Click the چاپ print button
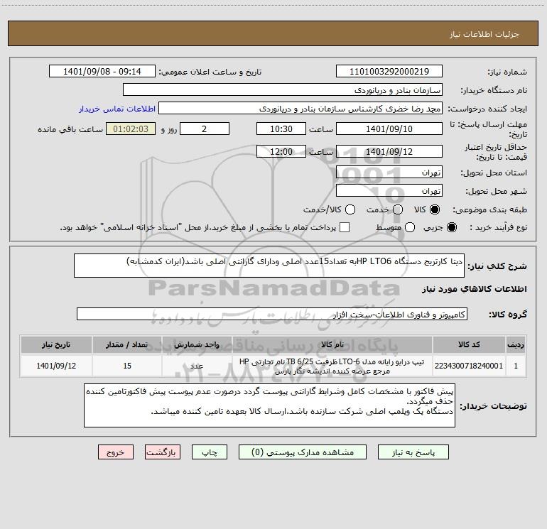This screenshot has width=547, height=529. [x=210, y=452]
